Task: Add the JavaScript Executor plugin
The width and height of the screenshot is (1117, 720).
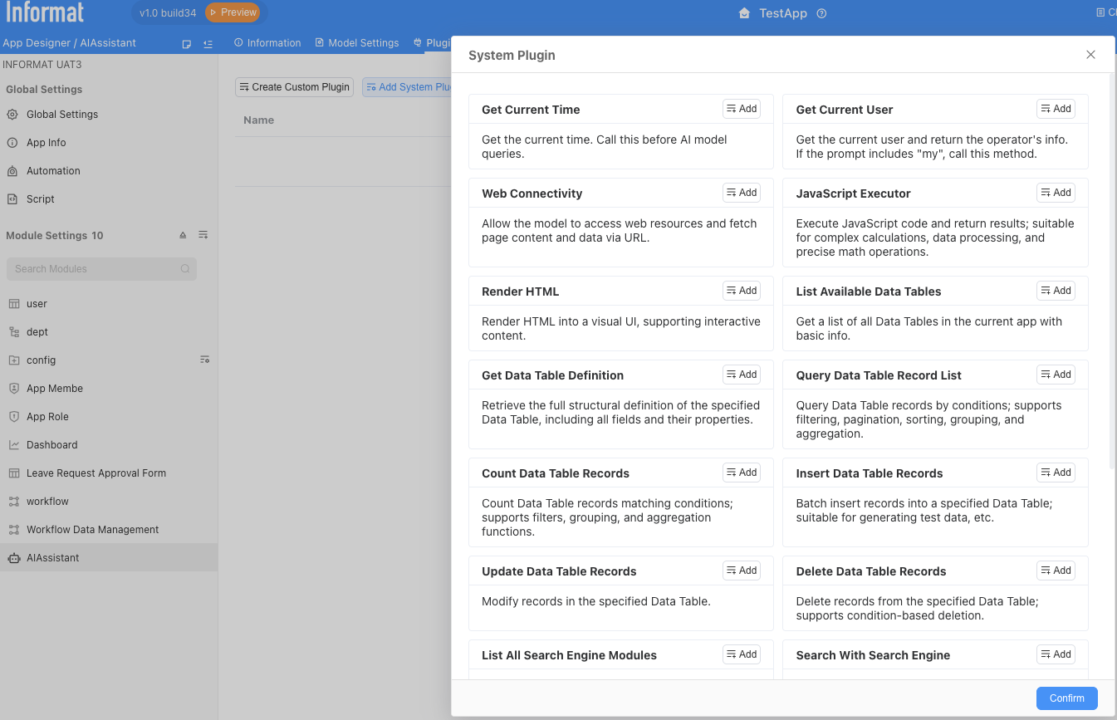Action: 1056,193
